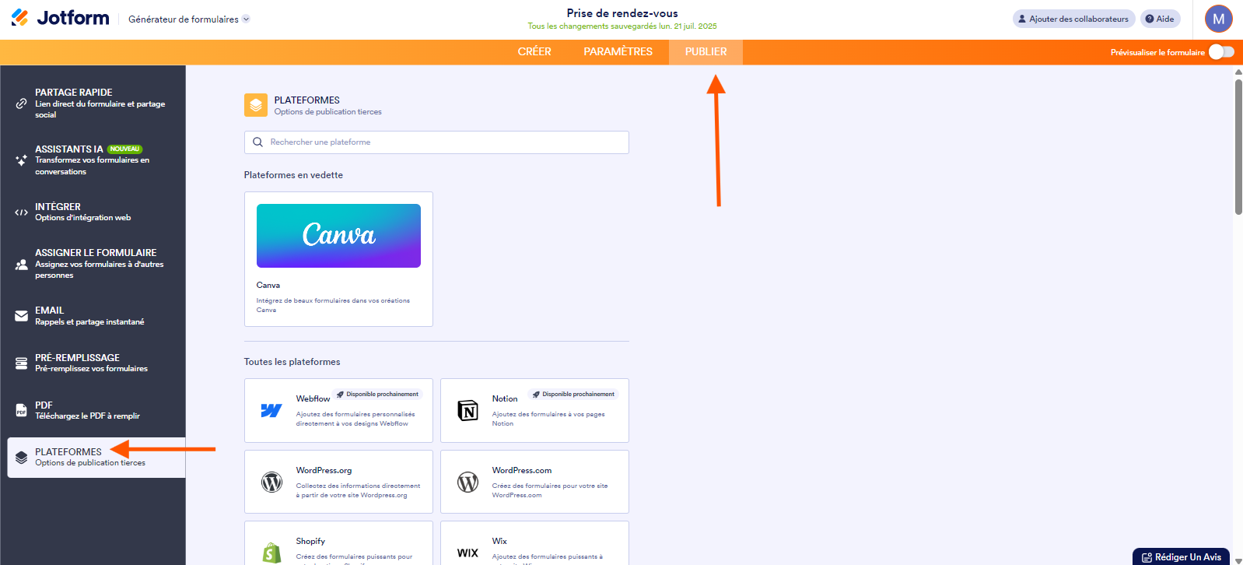Screen dimensions: 1243x565
Task: Open Pré-remplissage sidebar section
Action: 93,363
